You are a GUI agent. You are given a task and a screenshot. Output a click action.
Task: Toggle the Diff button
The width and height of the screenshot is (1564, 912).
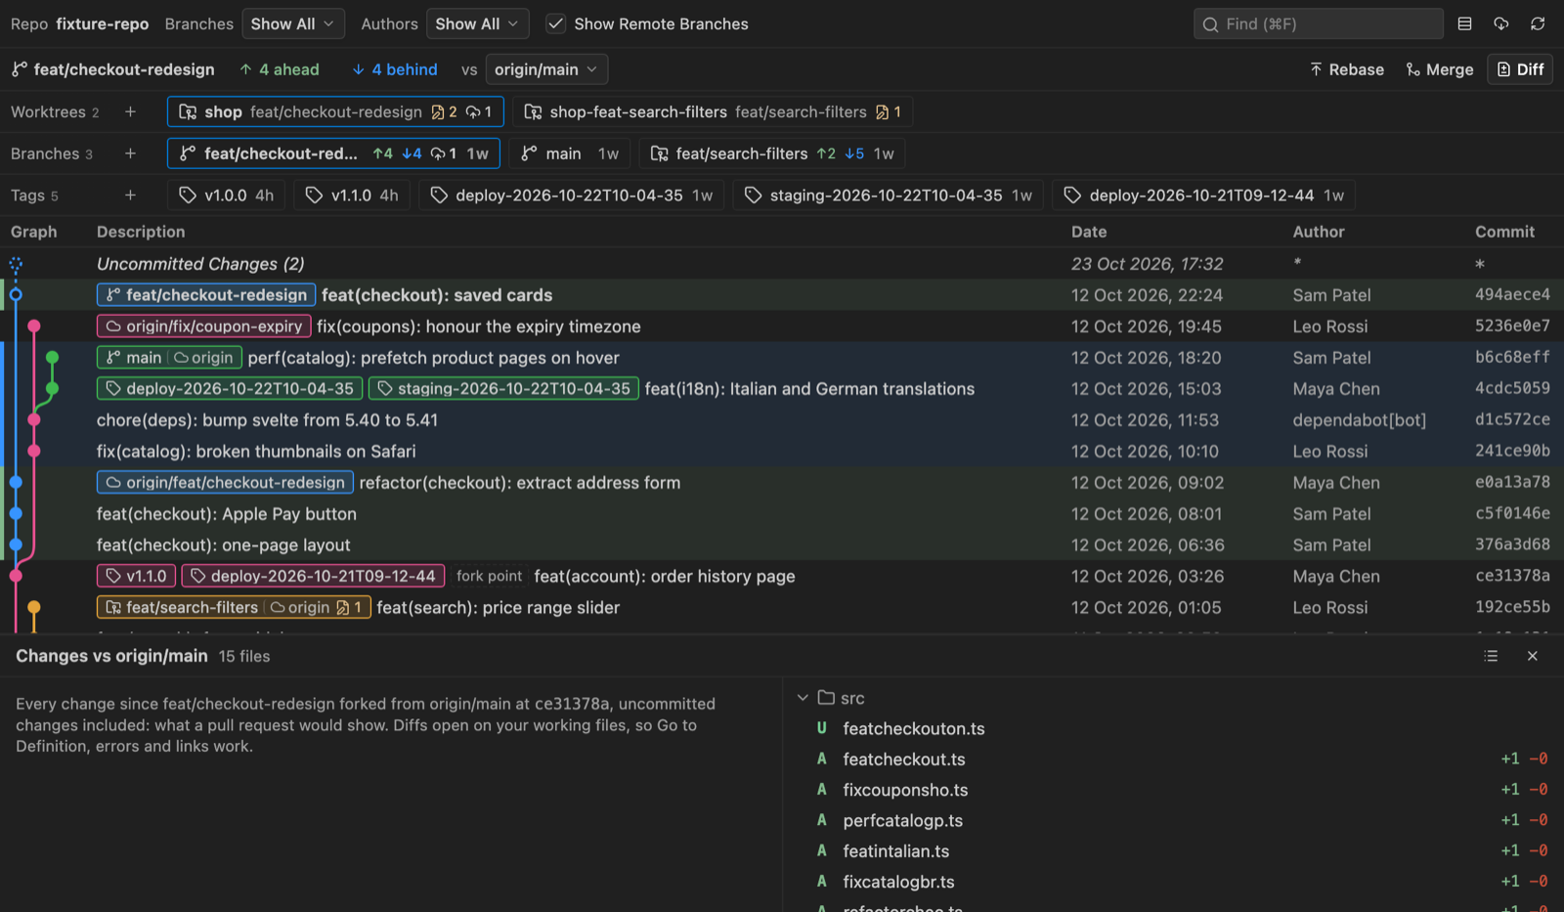[x=1520, y=69]
